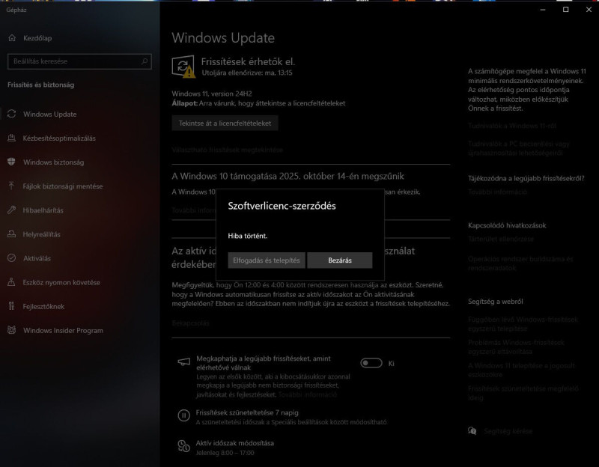
Task: Close the Gépház settings window
Action: (589, 10)
